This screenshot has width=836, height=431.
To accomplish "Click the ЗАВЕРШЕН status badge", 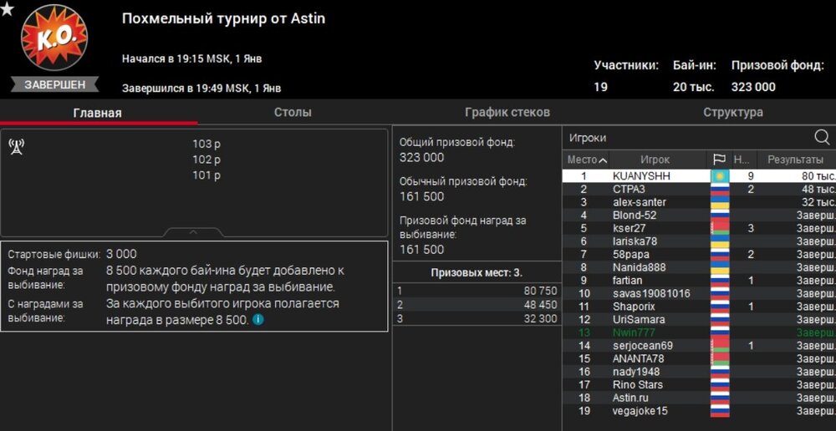I will tap(54, 84).
